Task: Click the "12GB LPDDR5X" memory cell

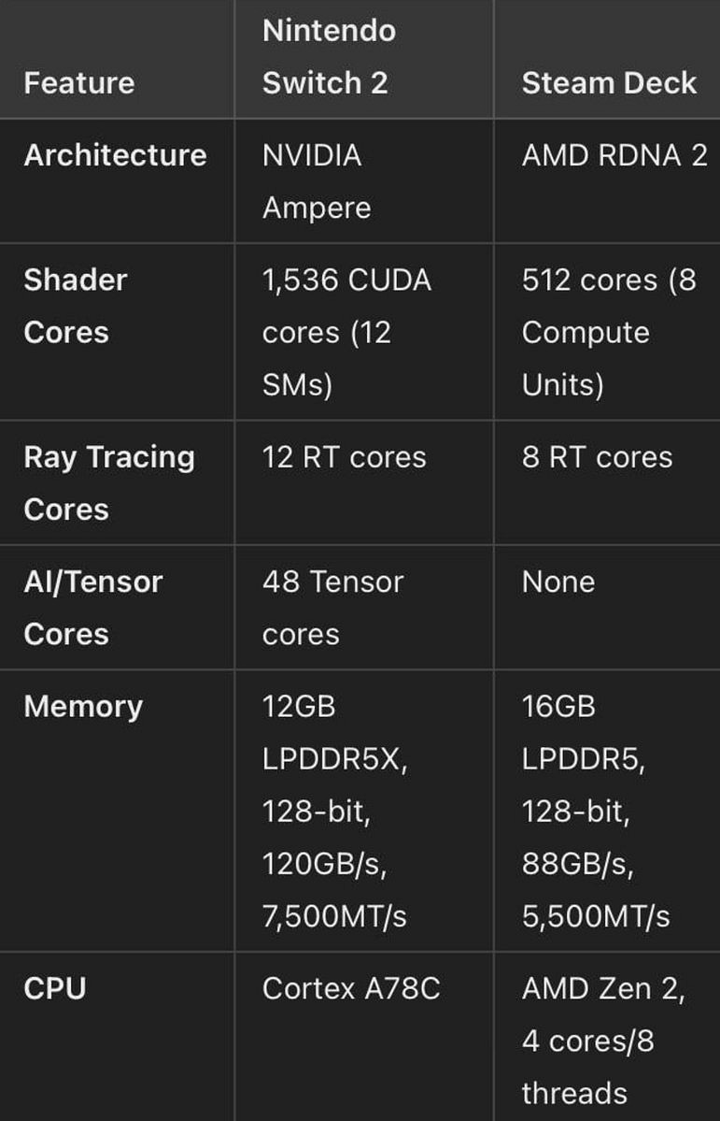Action: (x=334, y=811)
